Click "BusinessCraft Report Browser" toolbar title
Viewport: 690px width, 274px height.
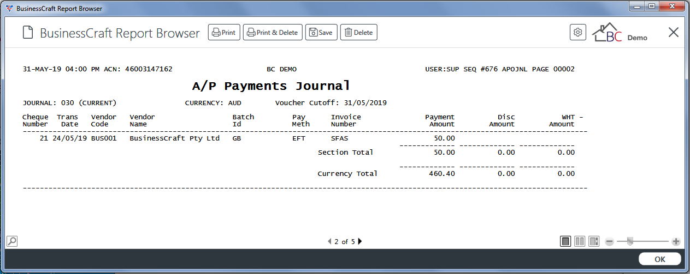click(120, 33)
